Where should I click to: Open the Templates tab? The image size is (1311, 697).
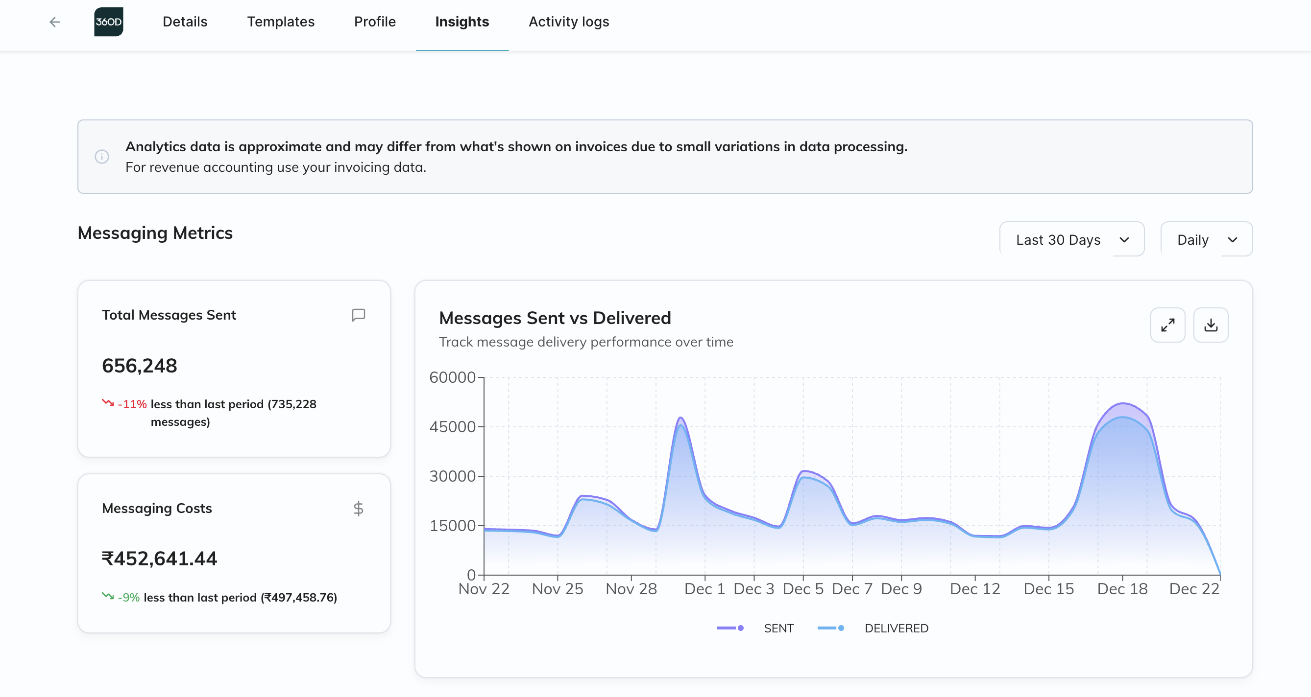pyautogui.click(x=280, y=22)
